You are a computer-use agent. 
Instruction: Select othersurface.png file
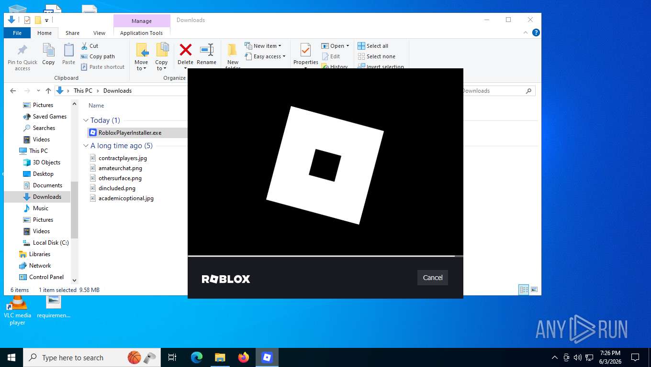(x=120, y=178)
